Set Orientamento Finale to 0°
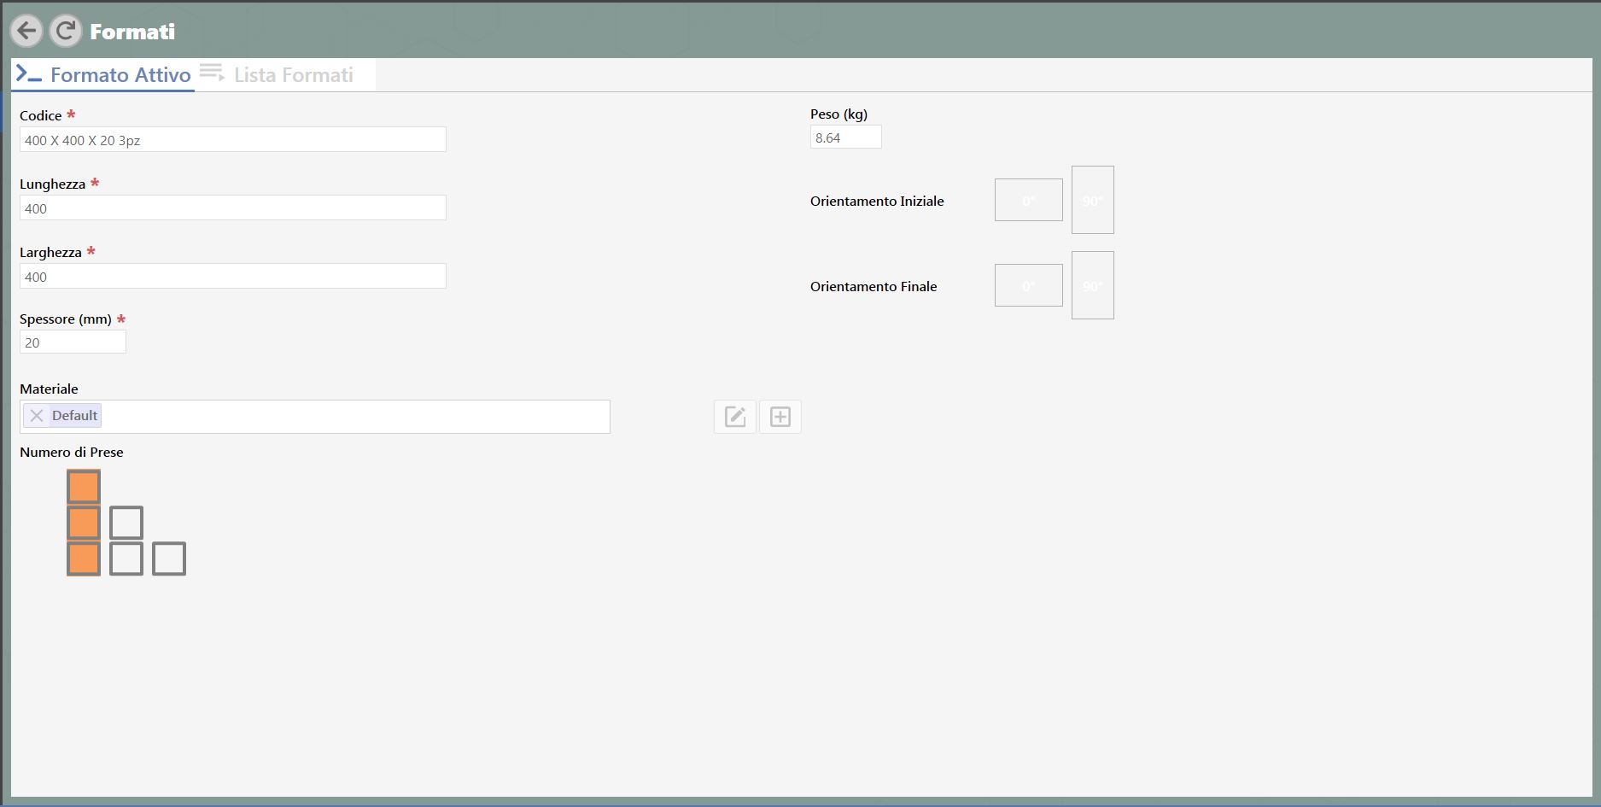Image resolution: width=1601 pixels, height=807 pixels. click(x=1028, y=286)
